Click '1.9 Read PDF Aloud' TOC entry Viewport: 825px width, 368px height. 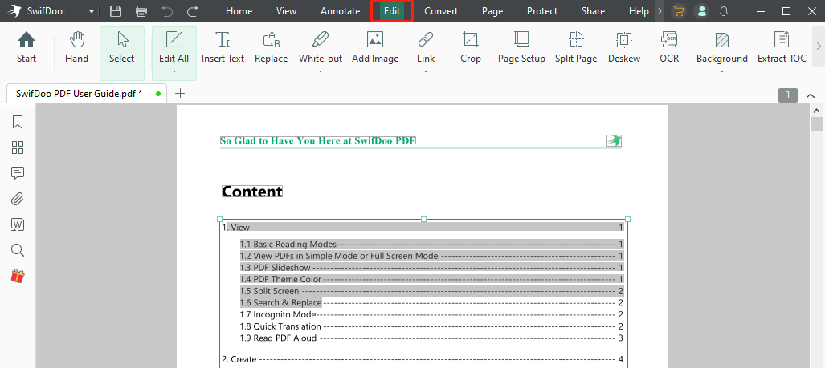(x=431, y=338)
